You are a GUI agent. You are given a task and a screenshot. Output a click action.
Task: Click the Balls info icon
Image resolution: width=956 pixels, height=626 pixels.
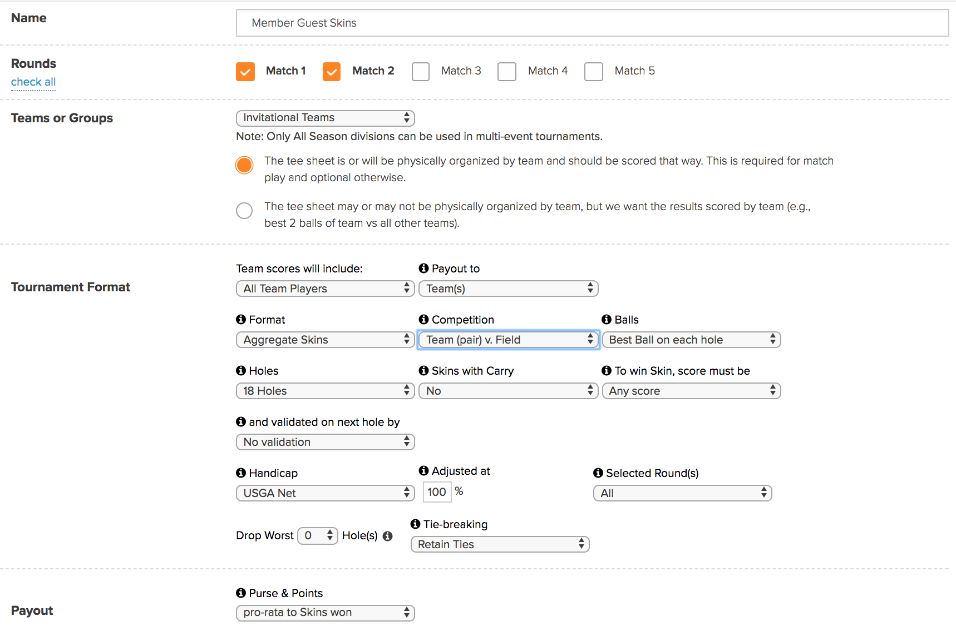(607, 319)
